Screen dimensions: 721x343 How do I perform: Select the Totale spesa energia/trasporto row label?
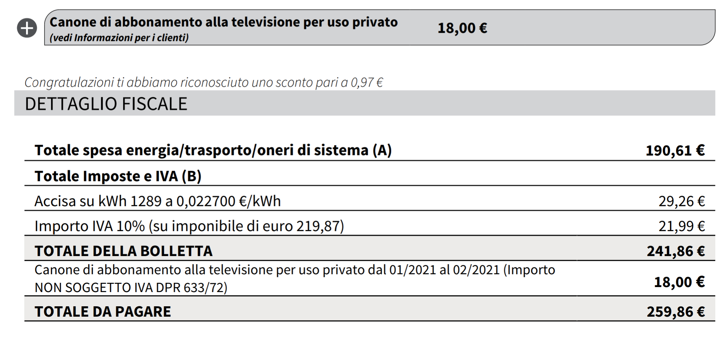tap(213, 150)
